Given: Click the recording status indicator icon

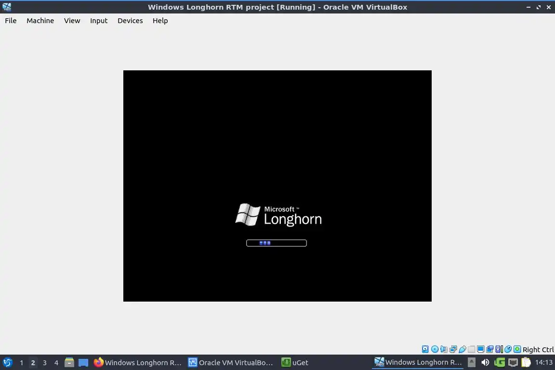Looking at the screenshot, I should (x=489, y=349).
